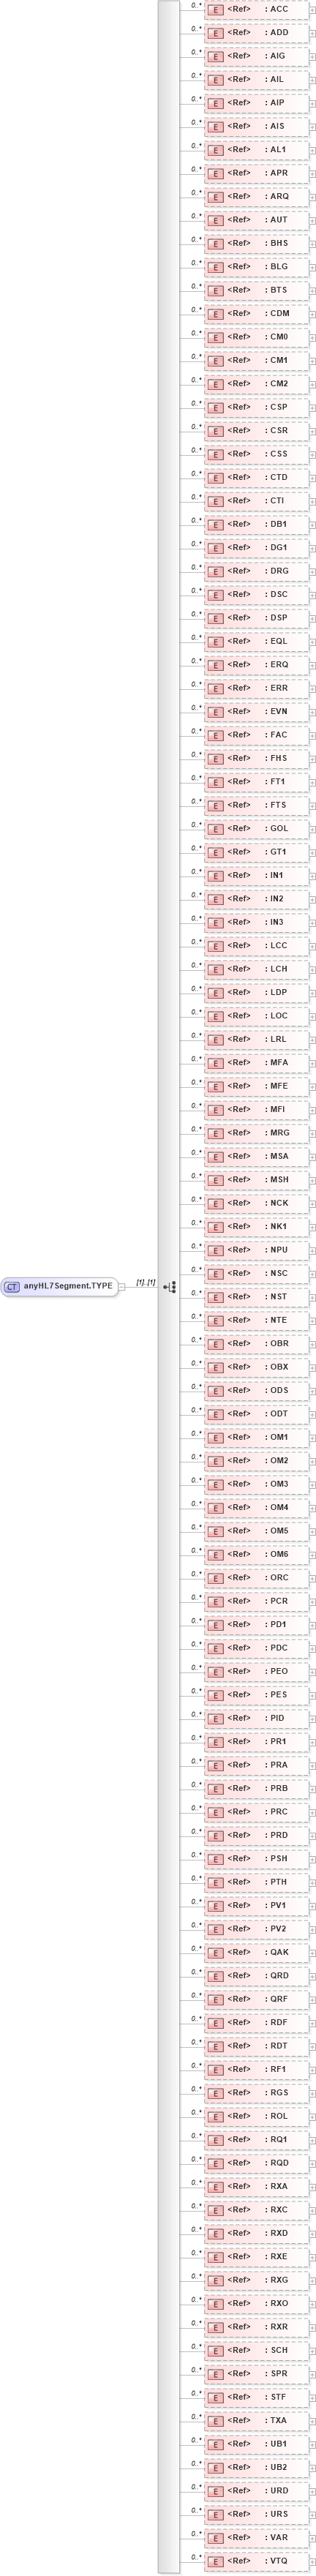Screen dimensions: 316x2576
Task: Expand the VTQ element reference
Action: [x=312, y=2561]
